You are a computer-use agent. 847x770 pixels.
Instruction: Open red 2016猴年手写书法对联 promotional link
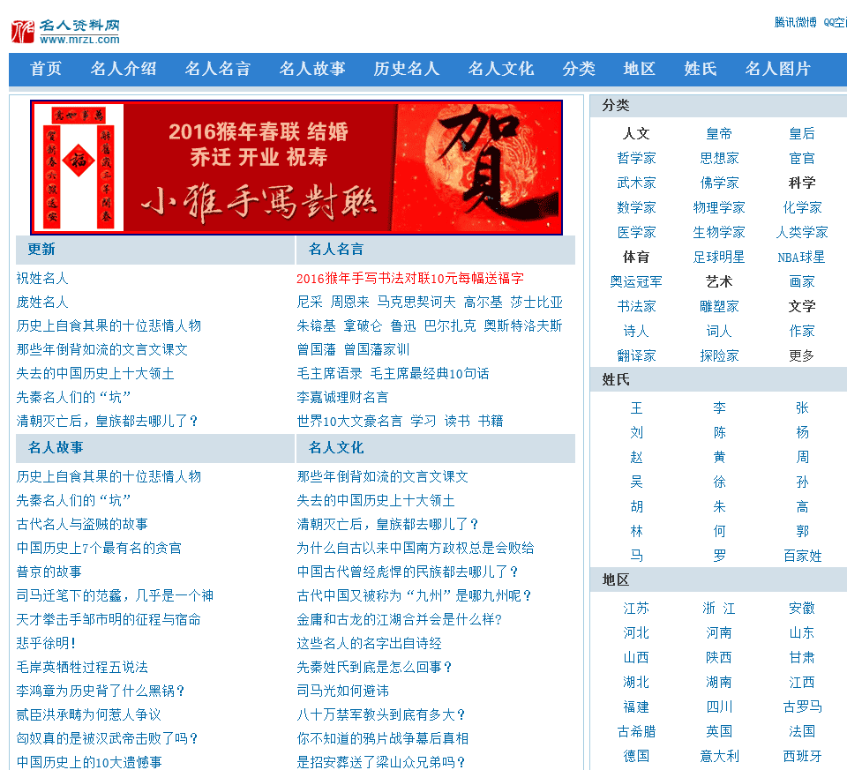click(x=410, y=278)
